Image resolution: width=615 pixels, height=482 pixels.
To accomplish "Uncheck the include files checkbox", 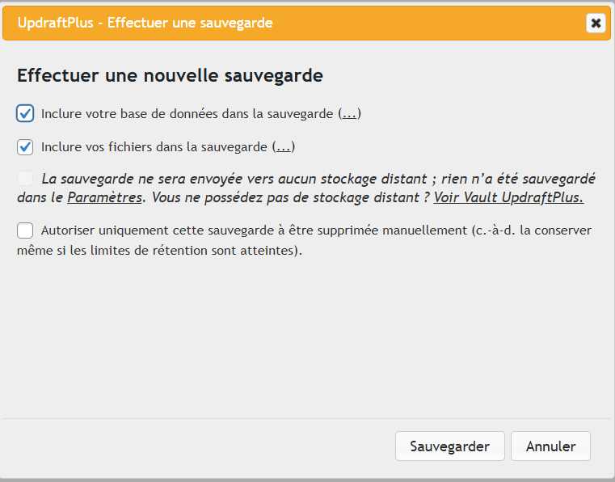I will 25,147.
